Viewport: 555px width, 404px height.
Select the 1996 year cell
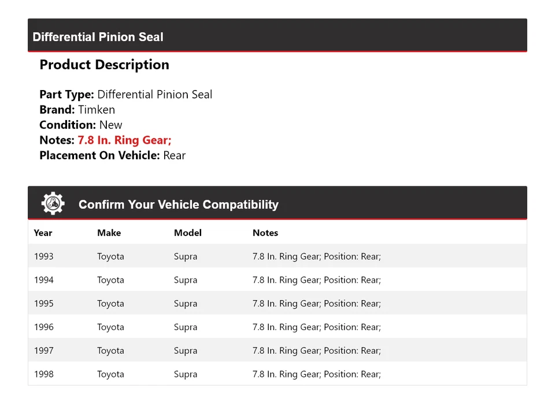click(43, 327)
